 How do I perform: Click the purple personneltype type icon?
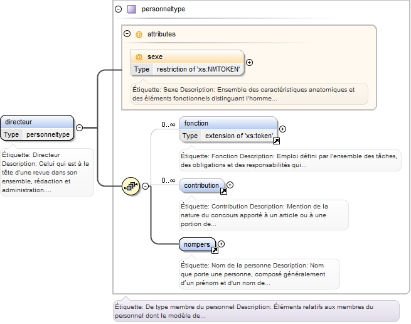click(132, 9)
